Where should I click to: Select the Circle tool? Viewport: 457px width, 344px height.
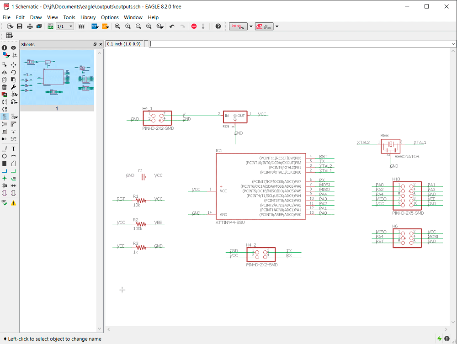pyautogui.click(x=5, y=156)
